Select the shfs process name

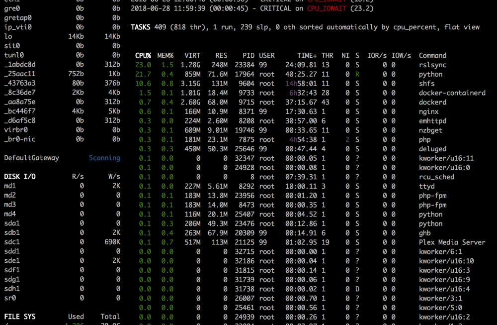(426, 84)
